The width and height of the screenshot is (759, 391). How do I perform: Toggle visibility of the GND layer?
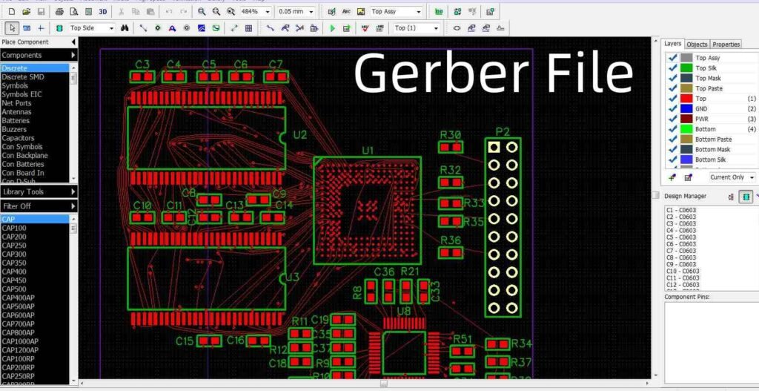(673, 109)
